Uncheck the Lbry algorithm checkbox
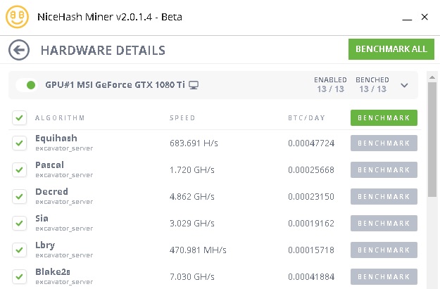 (x=20, y=250)
